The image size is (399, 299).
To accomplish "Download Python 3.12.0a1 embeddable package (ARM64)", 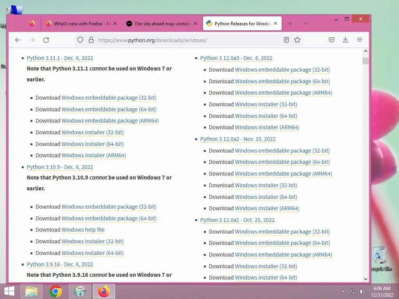I will (284, 255).
